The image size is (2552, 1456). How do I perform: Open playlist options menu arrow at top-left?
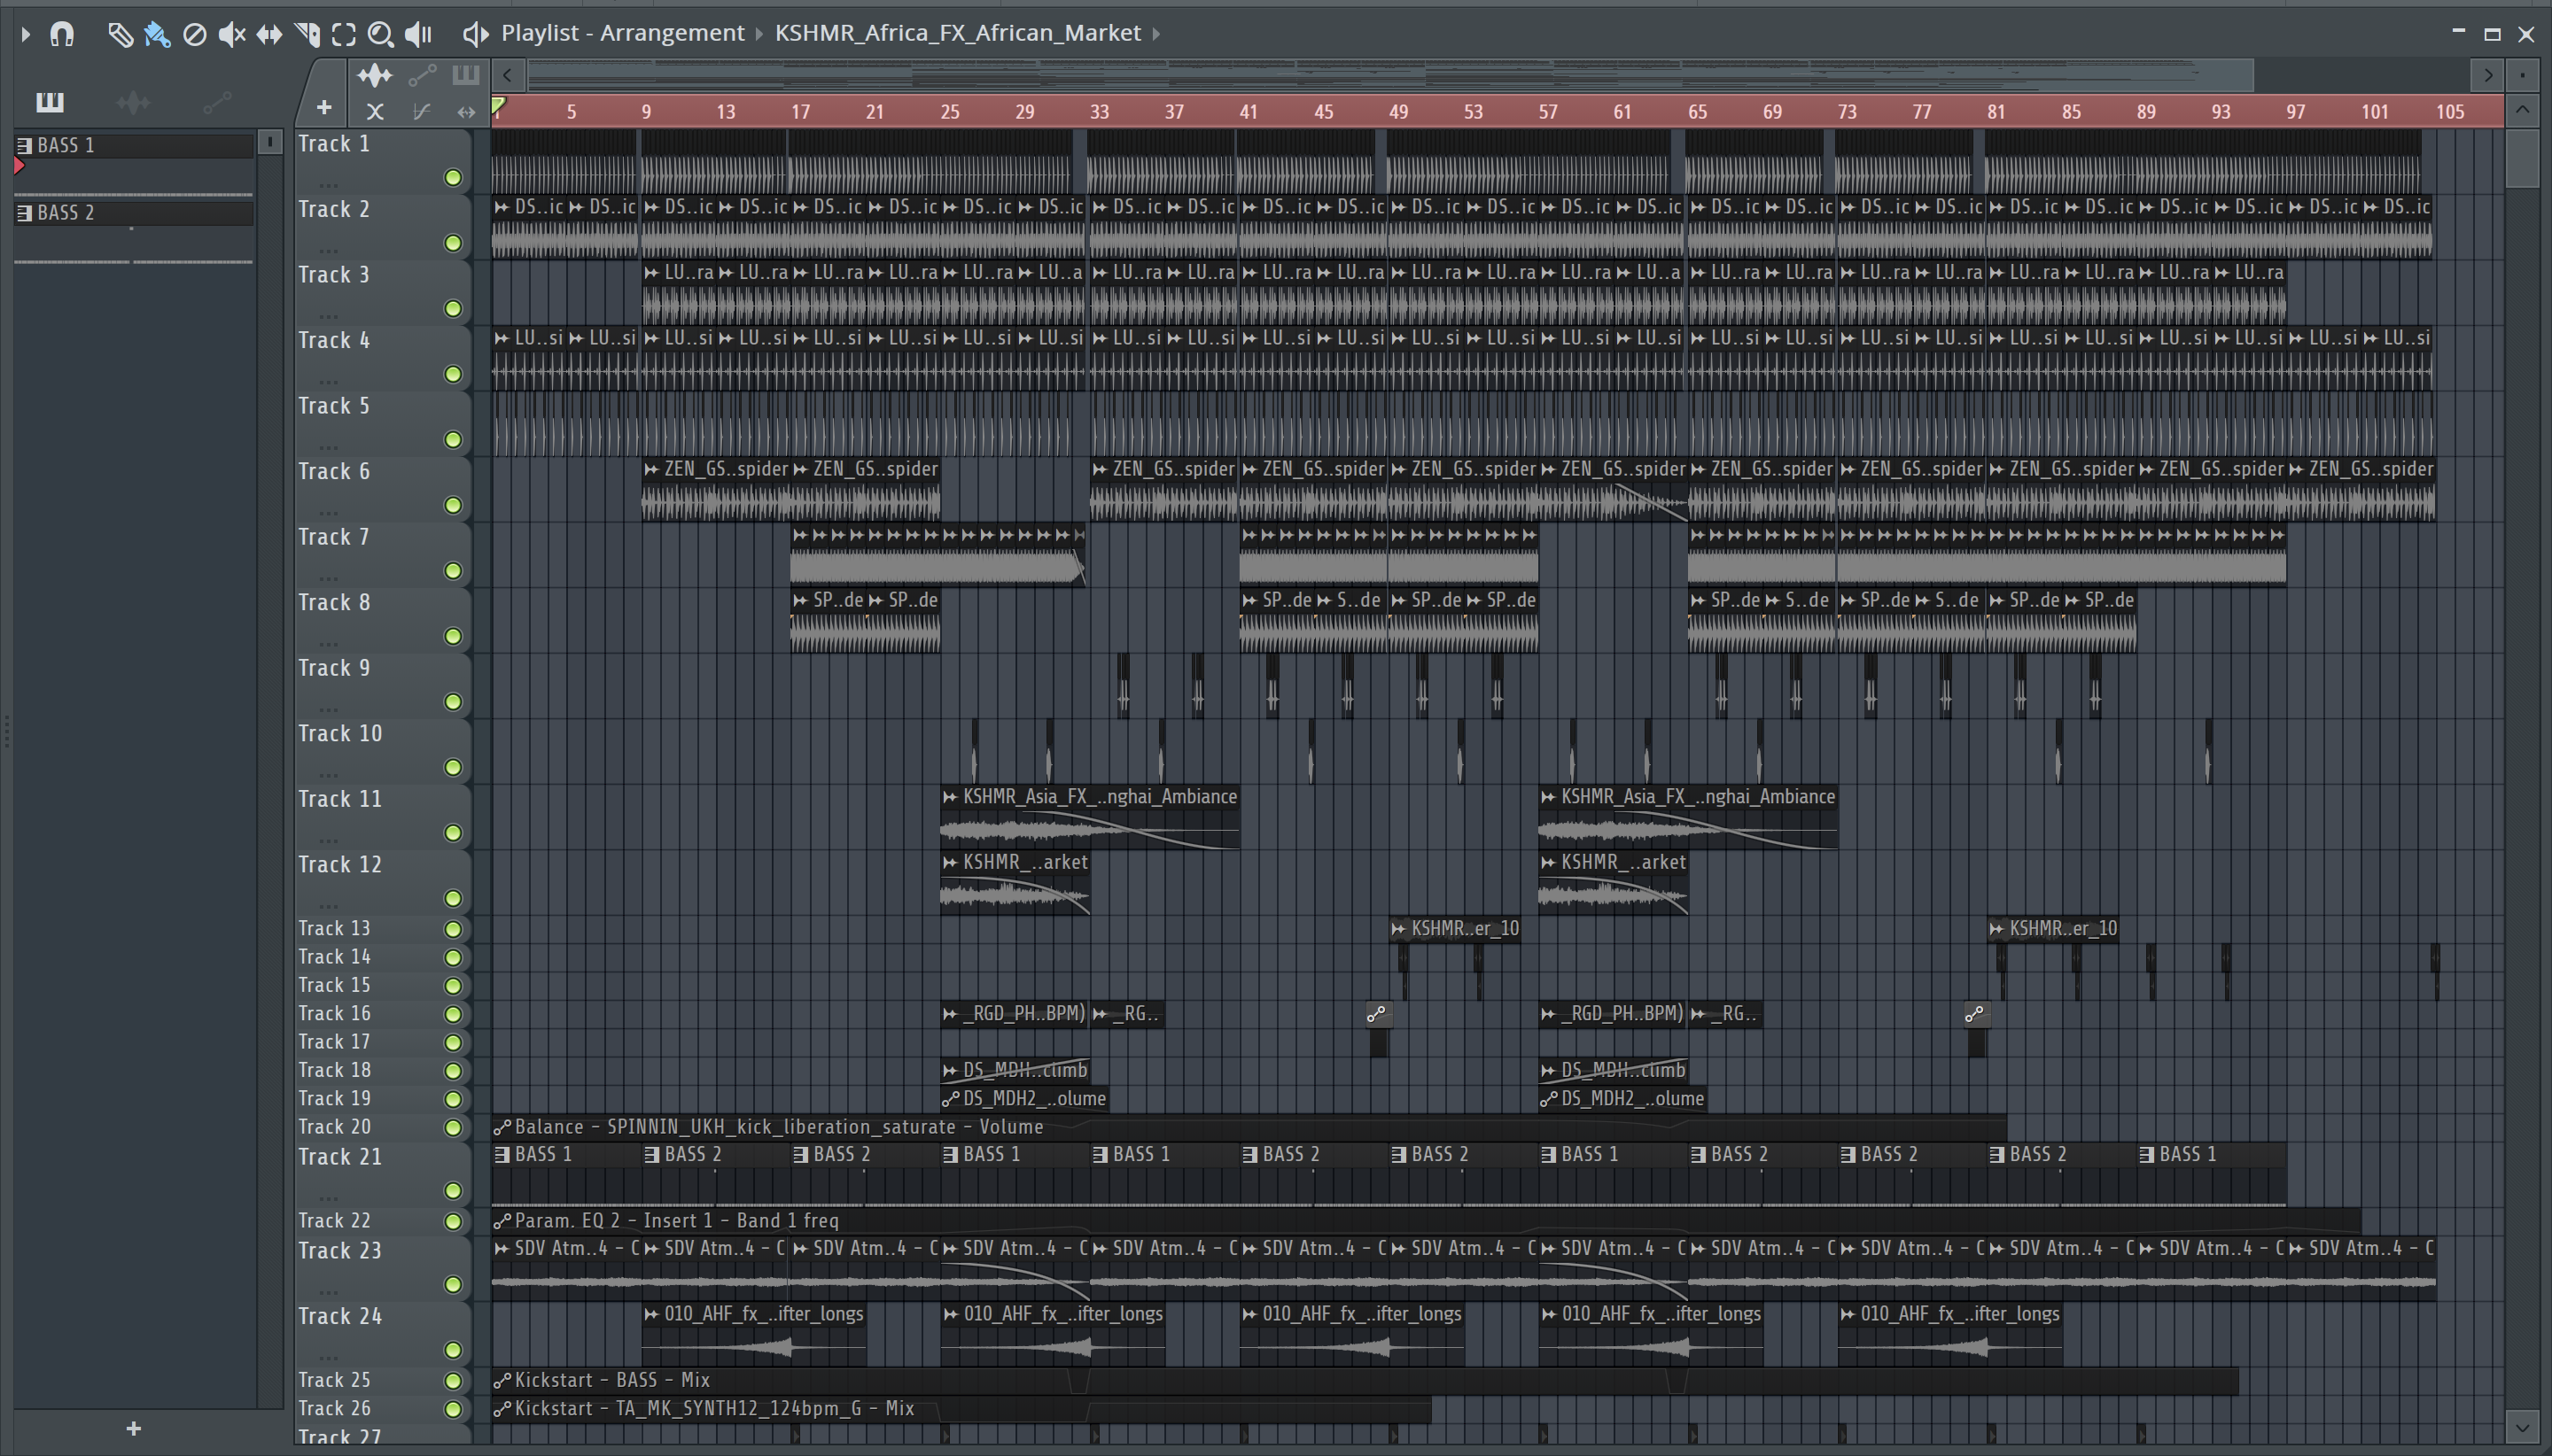tap(26, 35)
